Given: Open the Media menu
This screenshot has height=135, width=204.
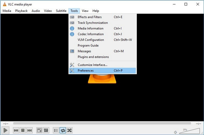Looking at the screenshot, I should tap(7, 11).
